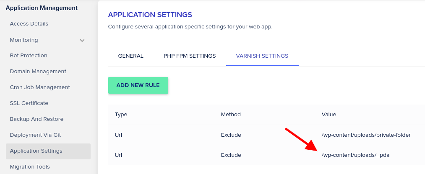Screen dimensions: 425x174
Task: Click the Value column header
Action: coord(329,115)
